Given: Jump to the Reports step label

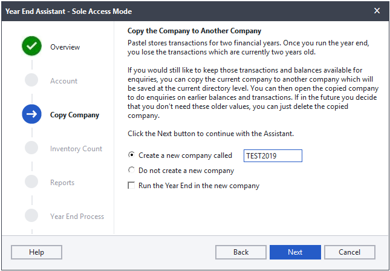Looking at the screenshot, I should [x=62, y=183].
